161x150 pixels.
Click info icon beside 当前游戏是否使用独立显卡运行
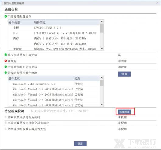click(x=6, y=123)
